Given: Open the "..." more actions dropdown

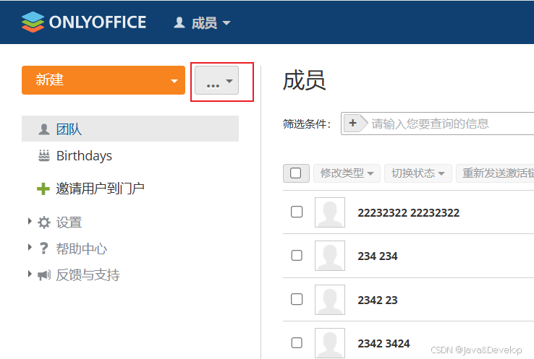Looking at the screenshot, I should tap(216, 80).
